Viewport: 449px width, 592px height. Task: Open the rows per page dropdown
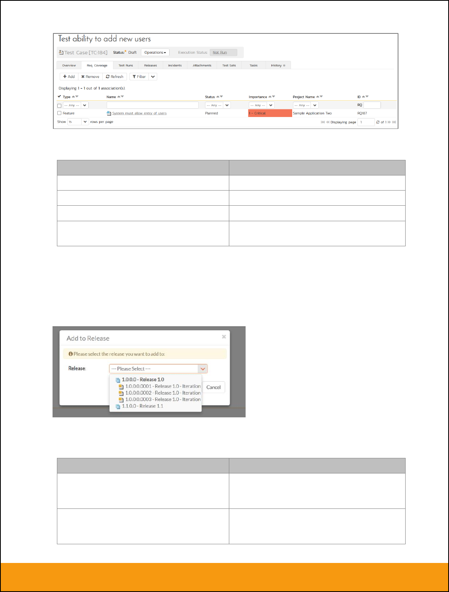coord(78,122)
